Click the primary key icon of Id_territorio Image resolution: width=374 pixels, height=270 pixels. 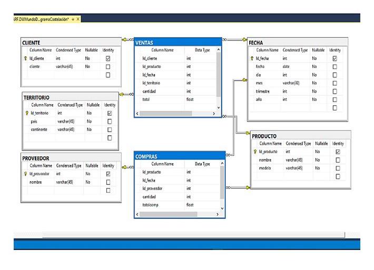pos(27,113)
